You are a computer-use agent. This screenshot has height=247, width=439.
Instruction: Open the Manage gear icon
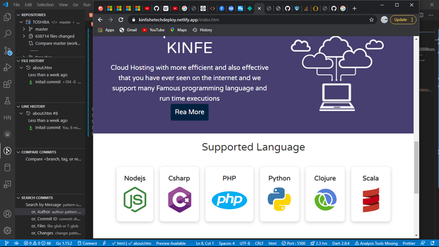7,231
